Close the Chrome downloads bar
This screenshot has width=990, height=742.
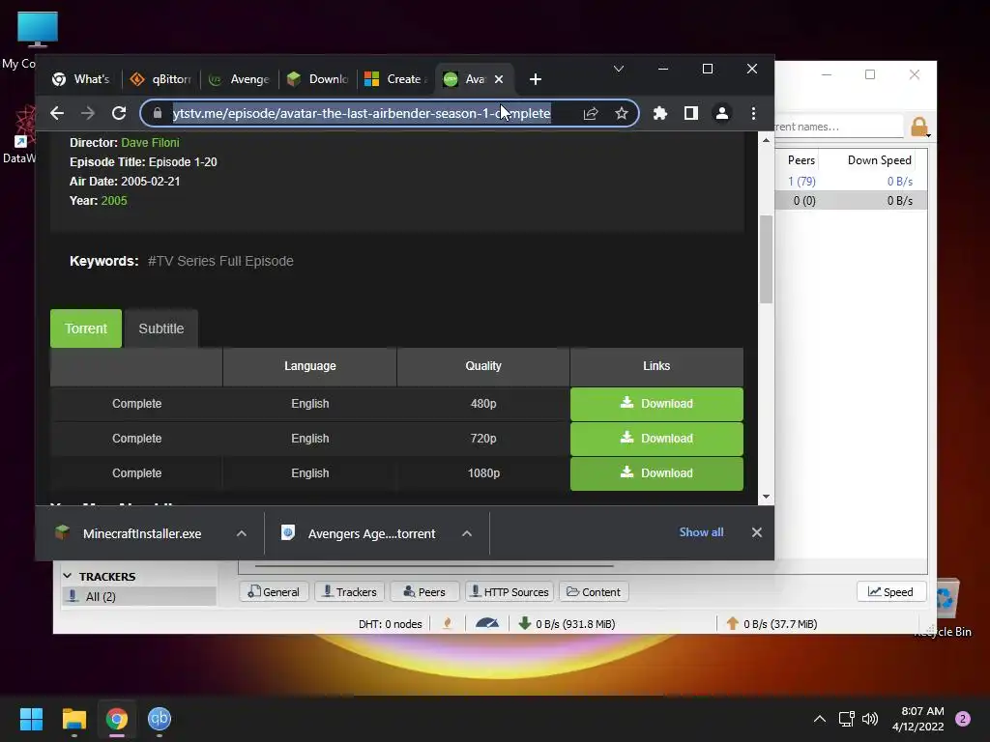pyautogui.click(x=756, y=532)
